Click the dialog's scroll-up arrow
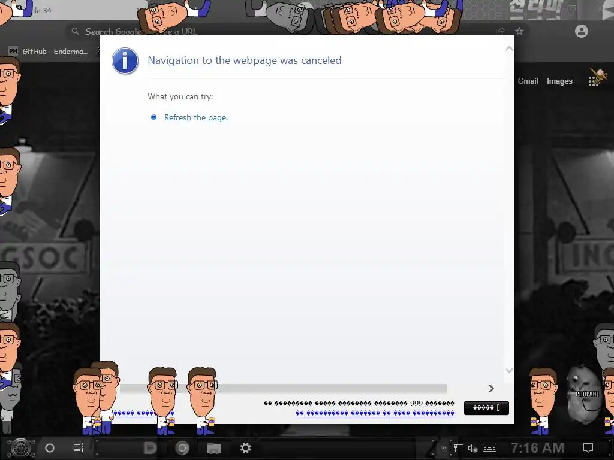 509,49
